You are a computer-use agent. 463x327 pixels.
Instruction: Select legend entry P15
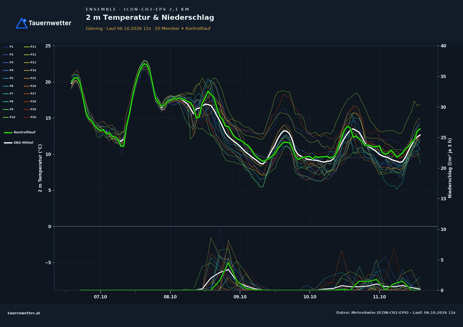tap(30, 78)
